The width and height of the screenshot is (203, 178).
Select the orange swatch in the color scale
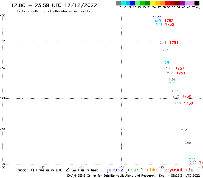(x=162, y=3)
